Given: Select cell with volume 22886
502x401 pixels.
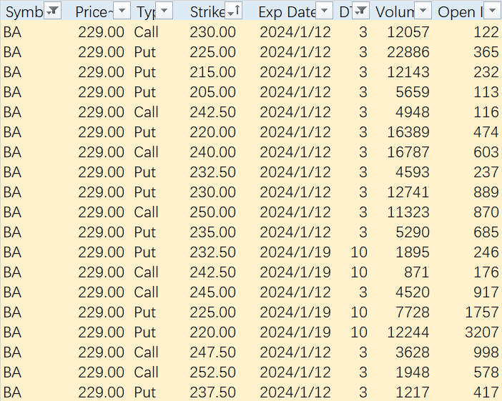Looking at the screenshot, I should coord(408,52).
